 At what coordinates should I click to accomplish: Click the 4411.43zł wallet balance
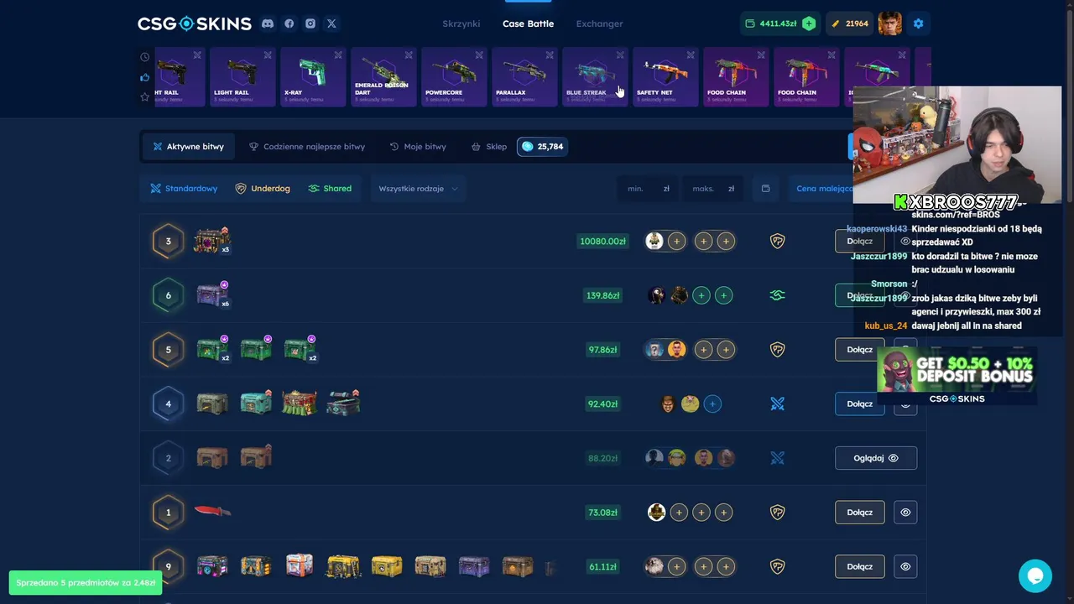[770, 23]
